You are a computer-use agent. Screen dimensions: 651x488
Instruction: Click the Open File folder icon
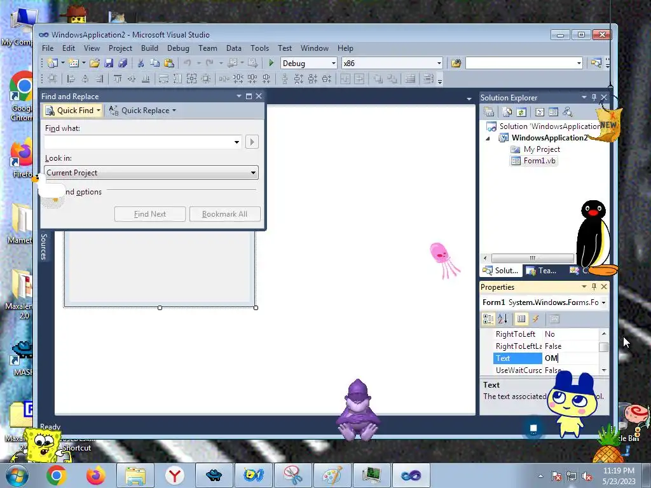95,63
